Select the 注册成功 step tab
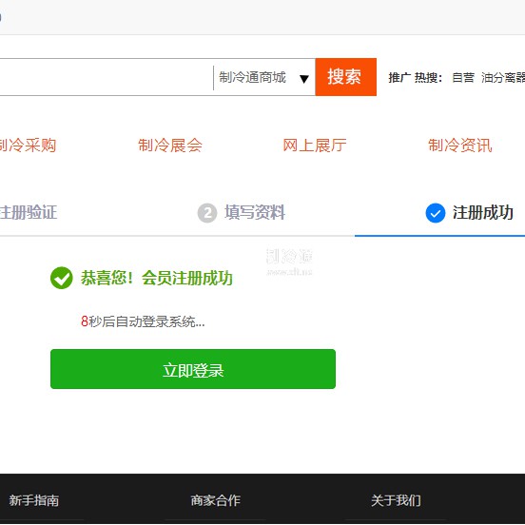This screenshot has width=525, height=525. click(483, 213)
